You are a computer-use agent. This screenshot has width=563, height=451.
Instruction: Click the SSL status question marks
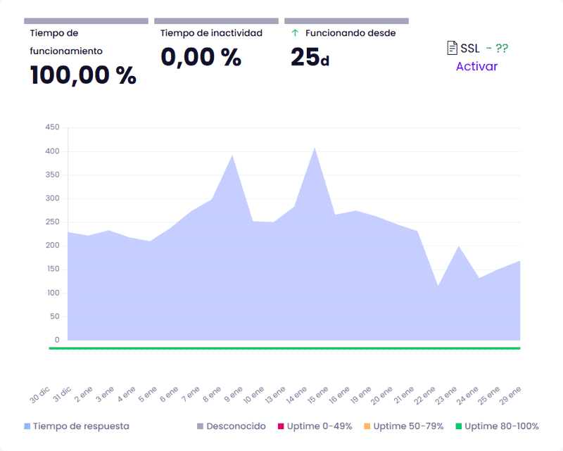pyautogui.click(x=501, y=48)
